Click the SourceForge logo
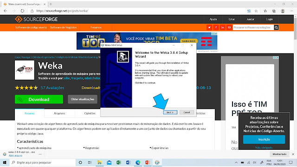 (36, 19)
